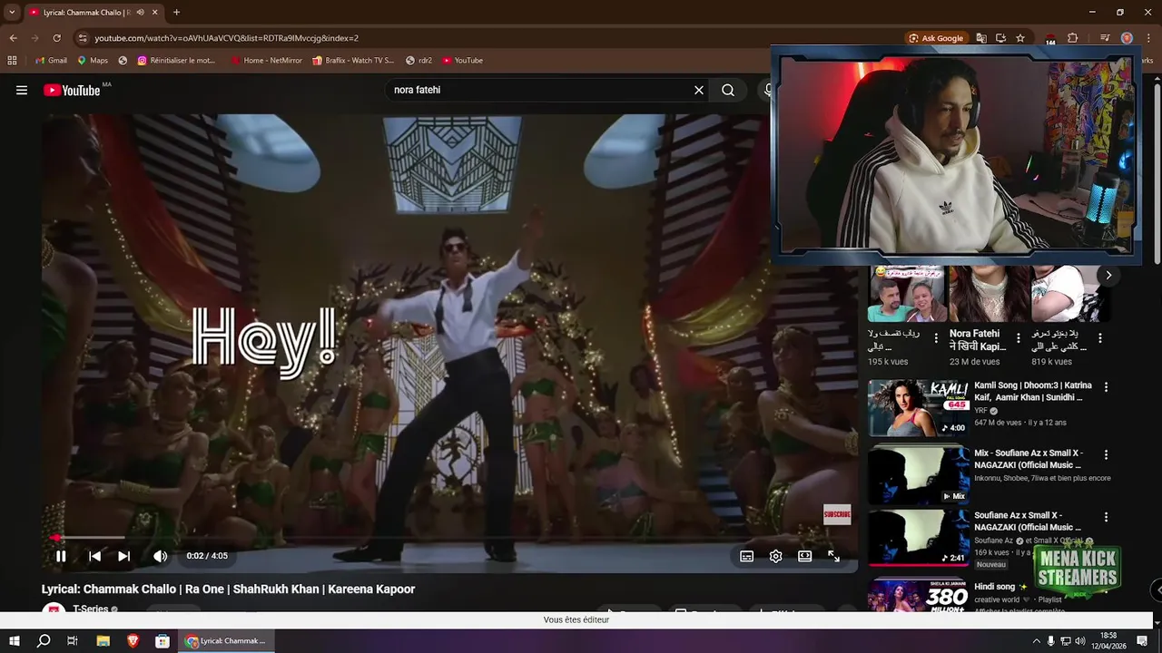1162x653 pixels.
Task: Open Windows taskbar search
Action: point(43,640)
